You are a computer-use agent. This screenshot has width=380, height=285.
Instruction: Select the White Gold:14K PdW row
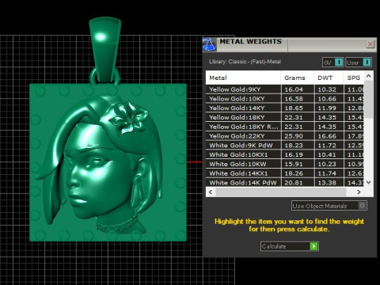(x=285, y=183)
